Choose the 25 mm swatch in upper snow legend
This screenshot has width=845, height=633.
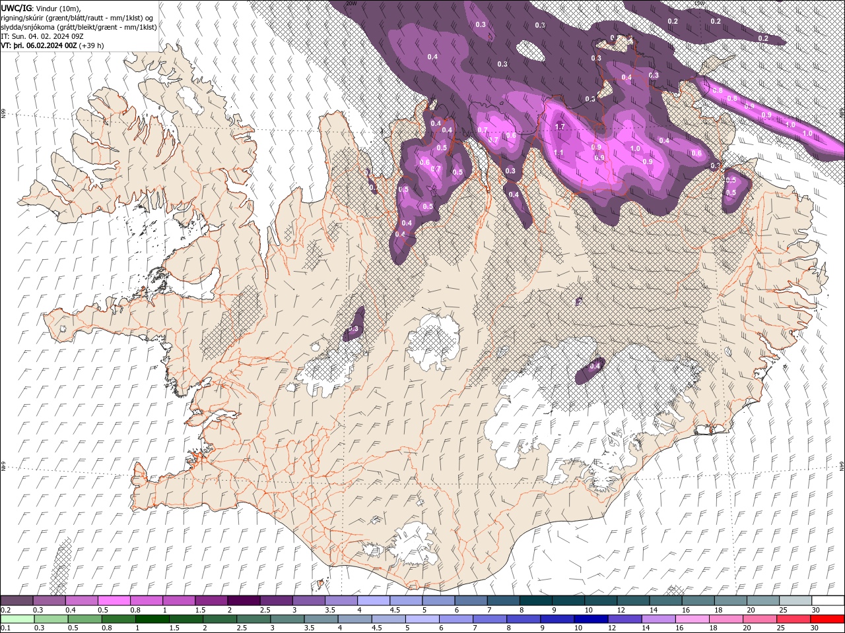click(795, 601)
